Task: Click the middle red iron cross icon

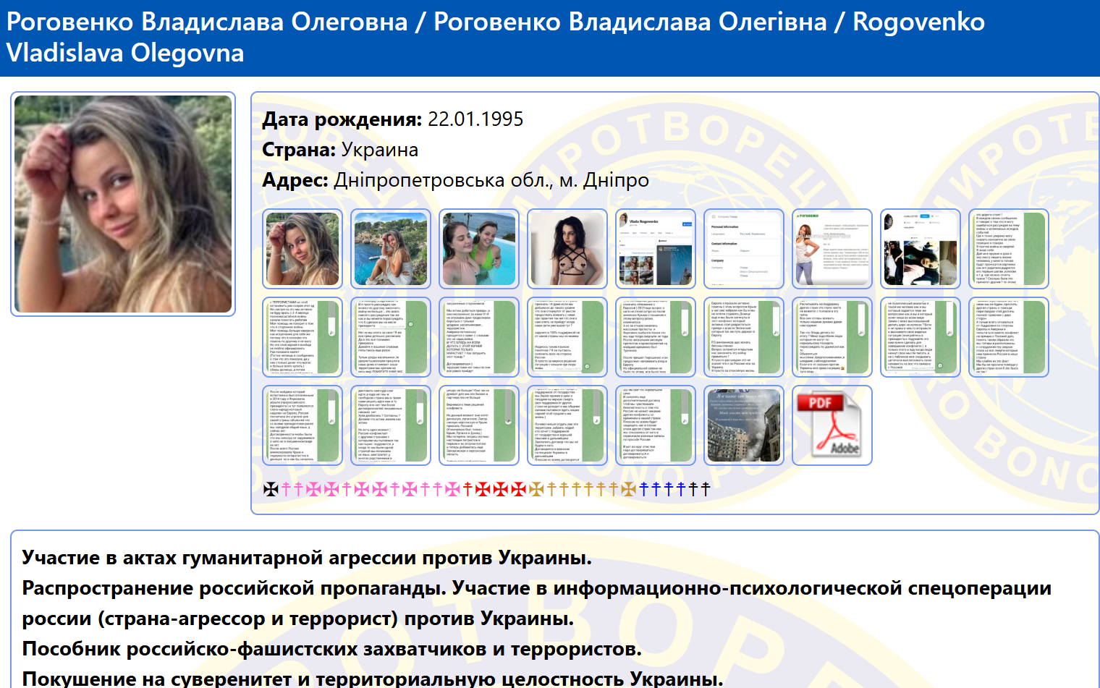Action: point(501,490)
